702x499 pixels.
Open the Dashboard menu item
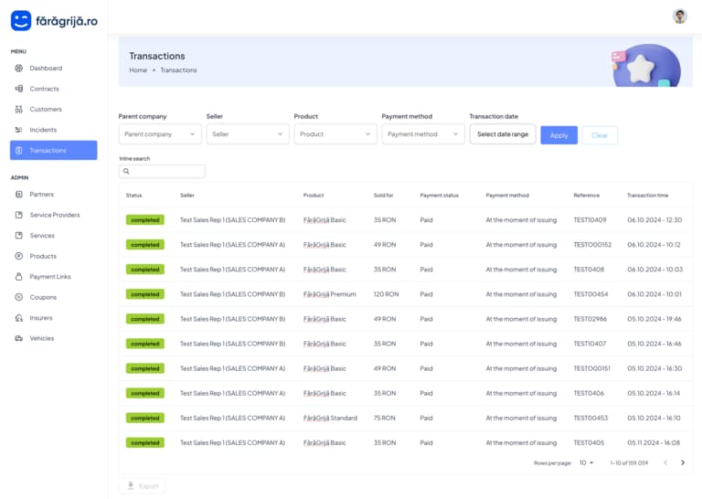(x=46, y=68)
